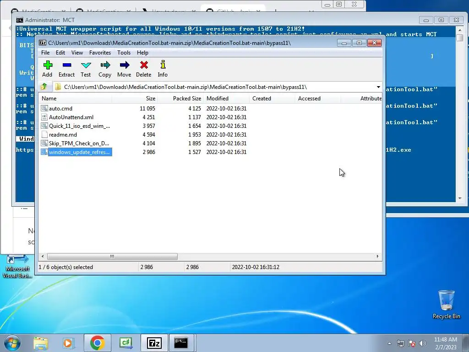Screen dimensions: 469x352
Task: Switch to 7-Zip taskbar button
Action: point(154,343)
